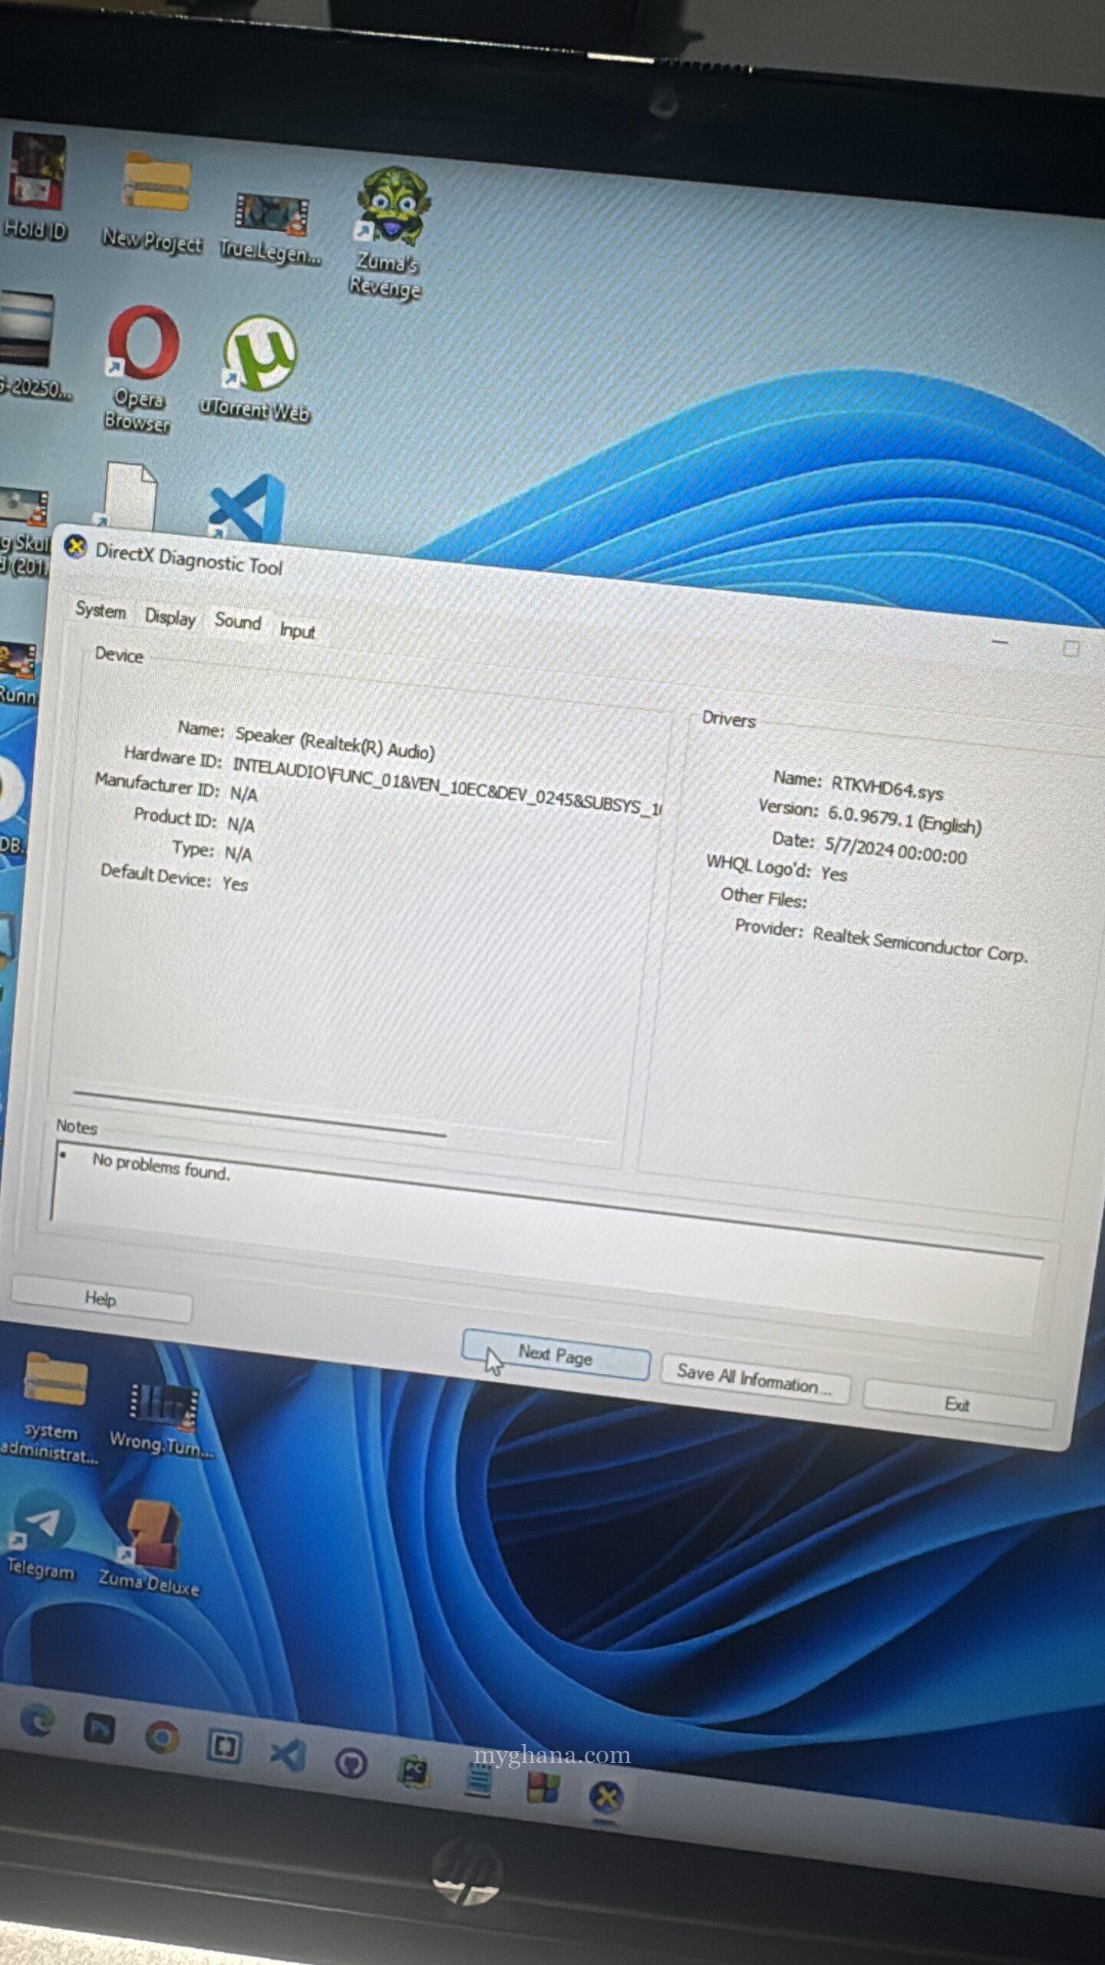Click the dark picture app icon beside Edge
Image resolution: width=1105 pixels, height=1965 pixels.
point(99,1729)
